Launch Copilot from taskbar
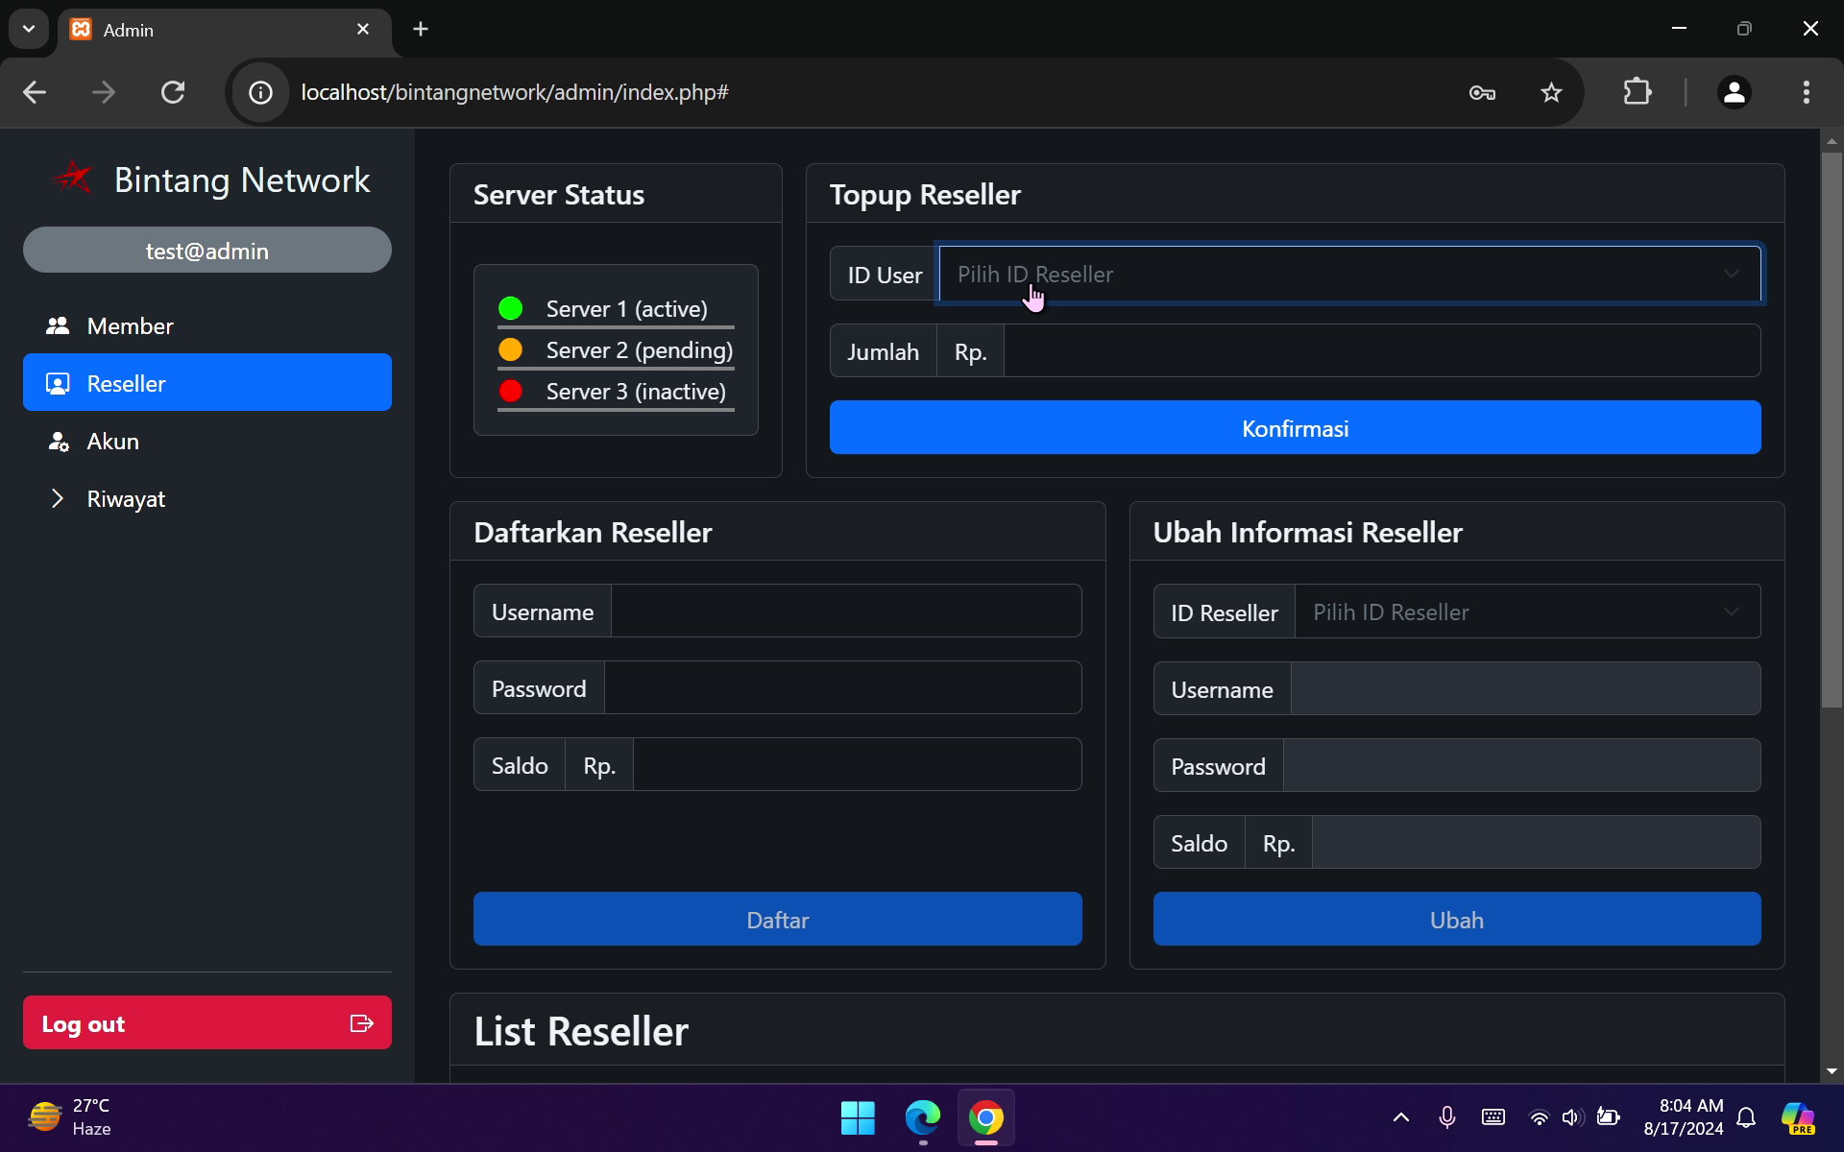This screenshot has width=1844, height=1152. point(1798,1117)
